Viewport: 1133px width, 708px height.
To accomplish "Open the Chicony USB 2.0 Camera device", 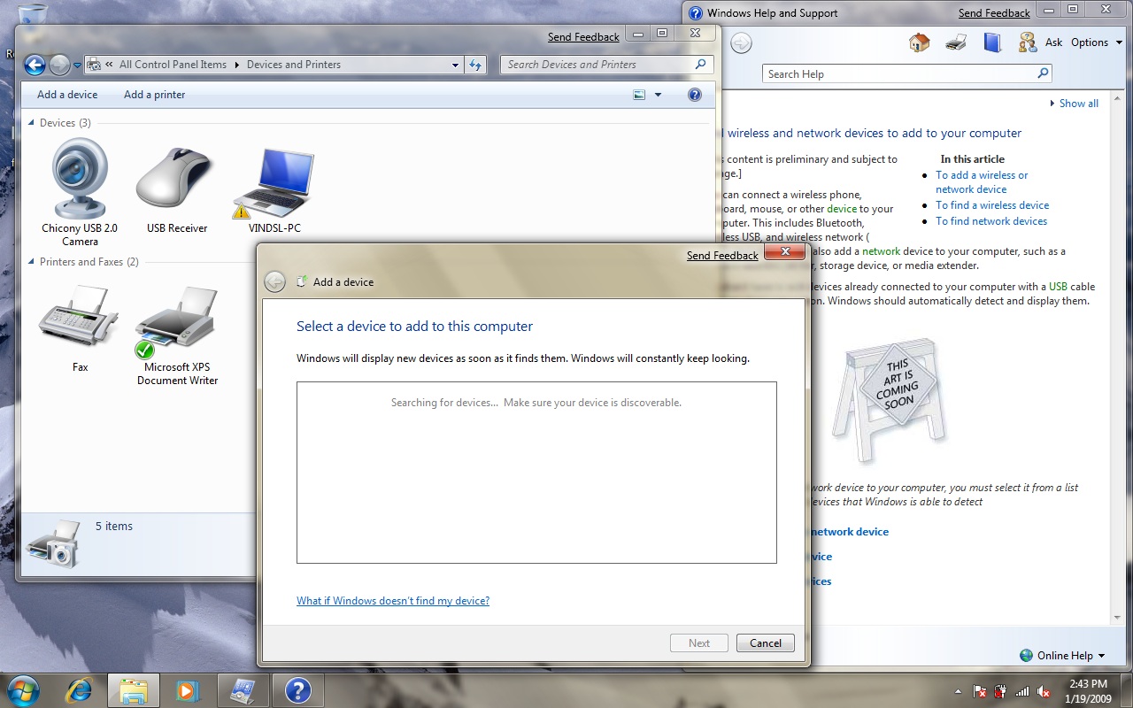I will click(x=80, y=180).
